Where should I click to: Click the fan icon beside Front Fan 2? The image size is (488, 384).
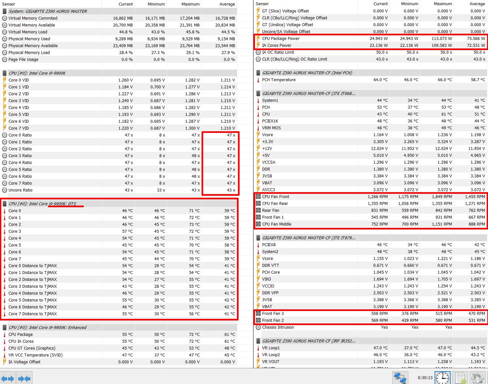(x=258, y=320)
